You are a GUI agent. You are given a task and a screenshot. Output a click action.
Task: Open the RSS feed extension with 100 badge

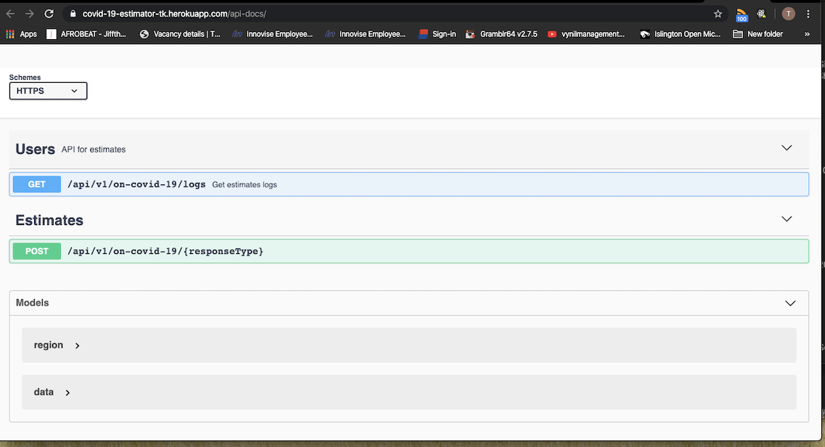pyautogui.click(x=741, y=13)
